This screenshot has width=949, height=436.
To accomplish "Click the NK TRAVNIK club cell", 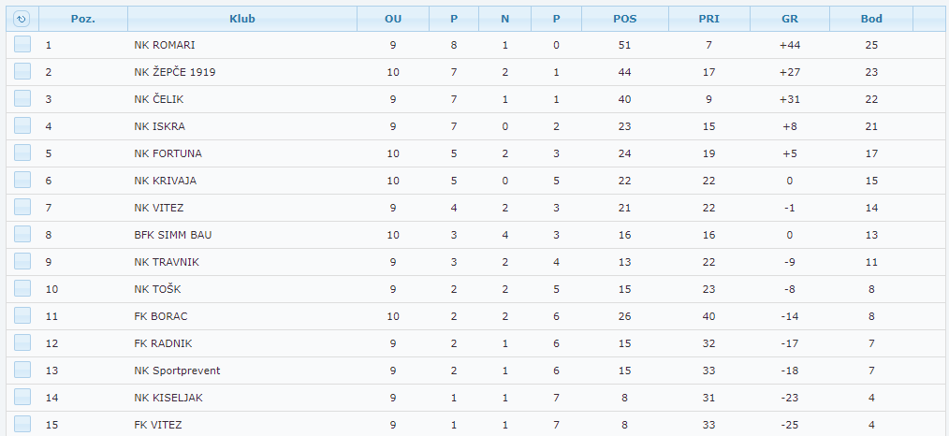I will click(167, 262).
